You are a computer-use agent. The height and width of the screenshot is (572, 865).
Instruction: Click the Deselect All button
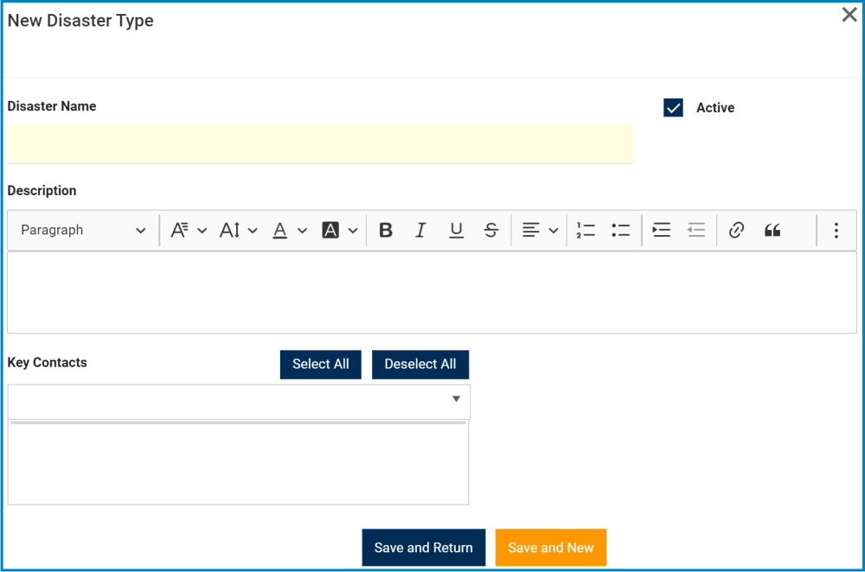tap(420, 365)
